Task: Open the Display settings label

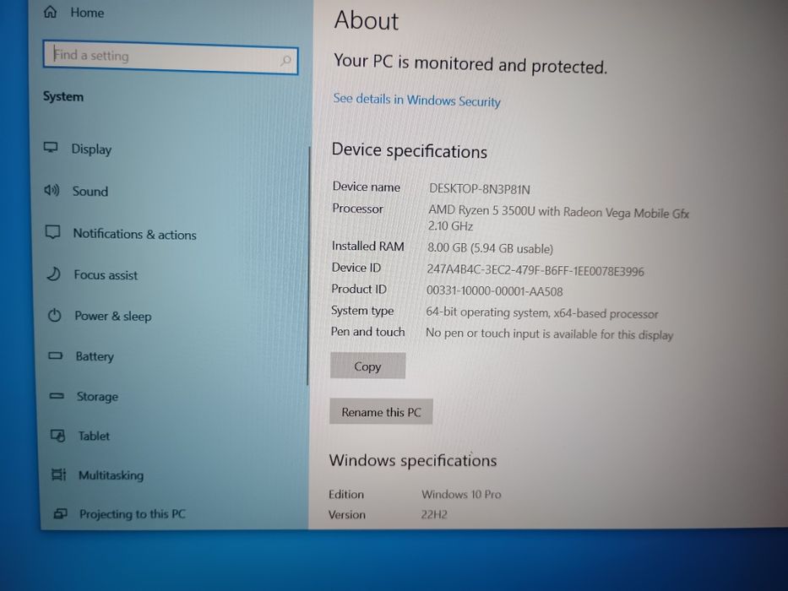Action: tap(91, 149)
